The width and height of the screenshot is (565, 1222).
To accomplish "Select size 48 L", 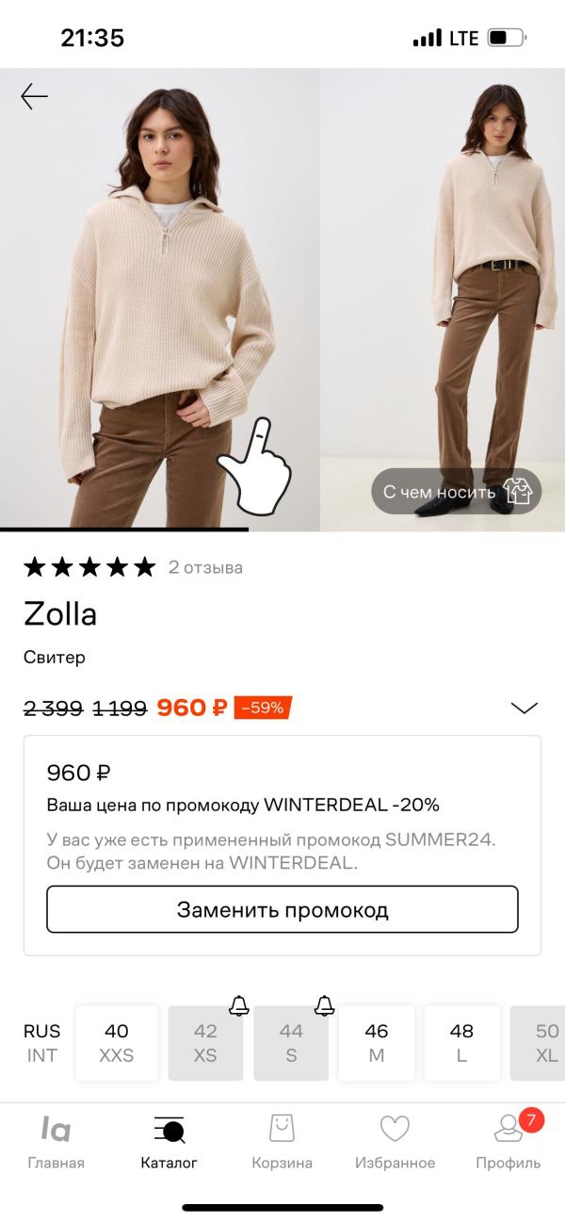I will tap(461, 1043).
